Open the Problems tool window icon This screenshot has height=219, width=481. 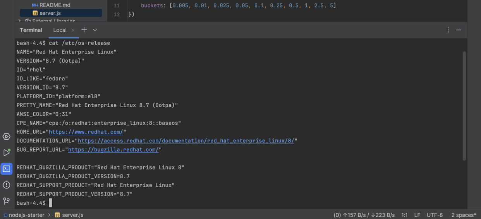tap(7, 185)
